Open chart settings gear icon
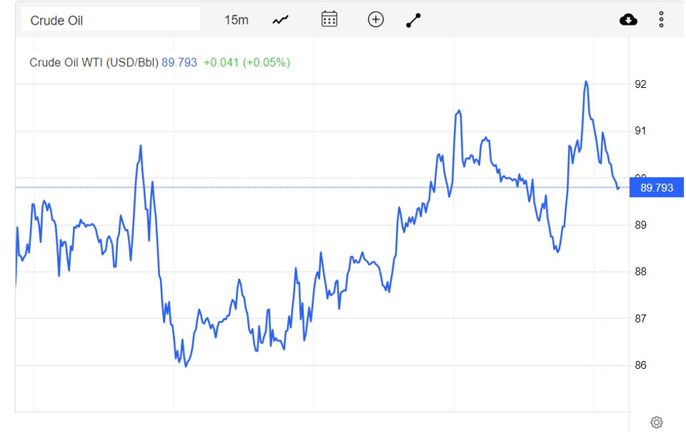This screenshot has width=686, height=446. click(x=657, y=422)
